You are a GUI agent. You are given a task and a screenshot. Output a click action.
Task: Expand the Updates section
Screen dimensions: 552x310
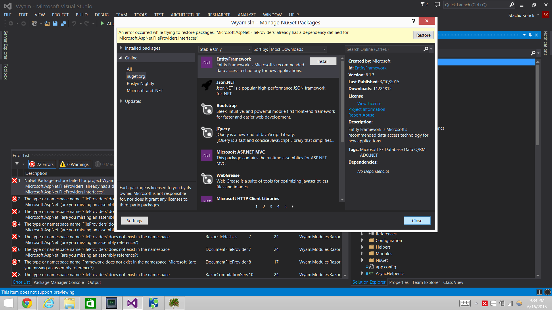(x=121, y=101)
